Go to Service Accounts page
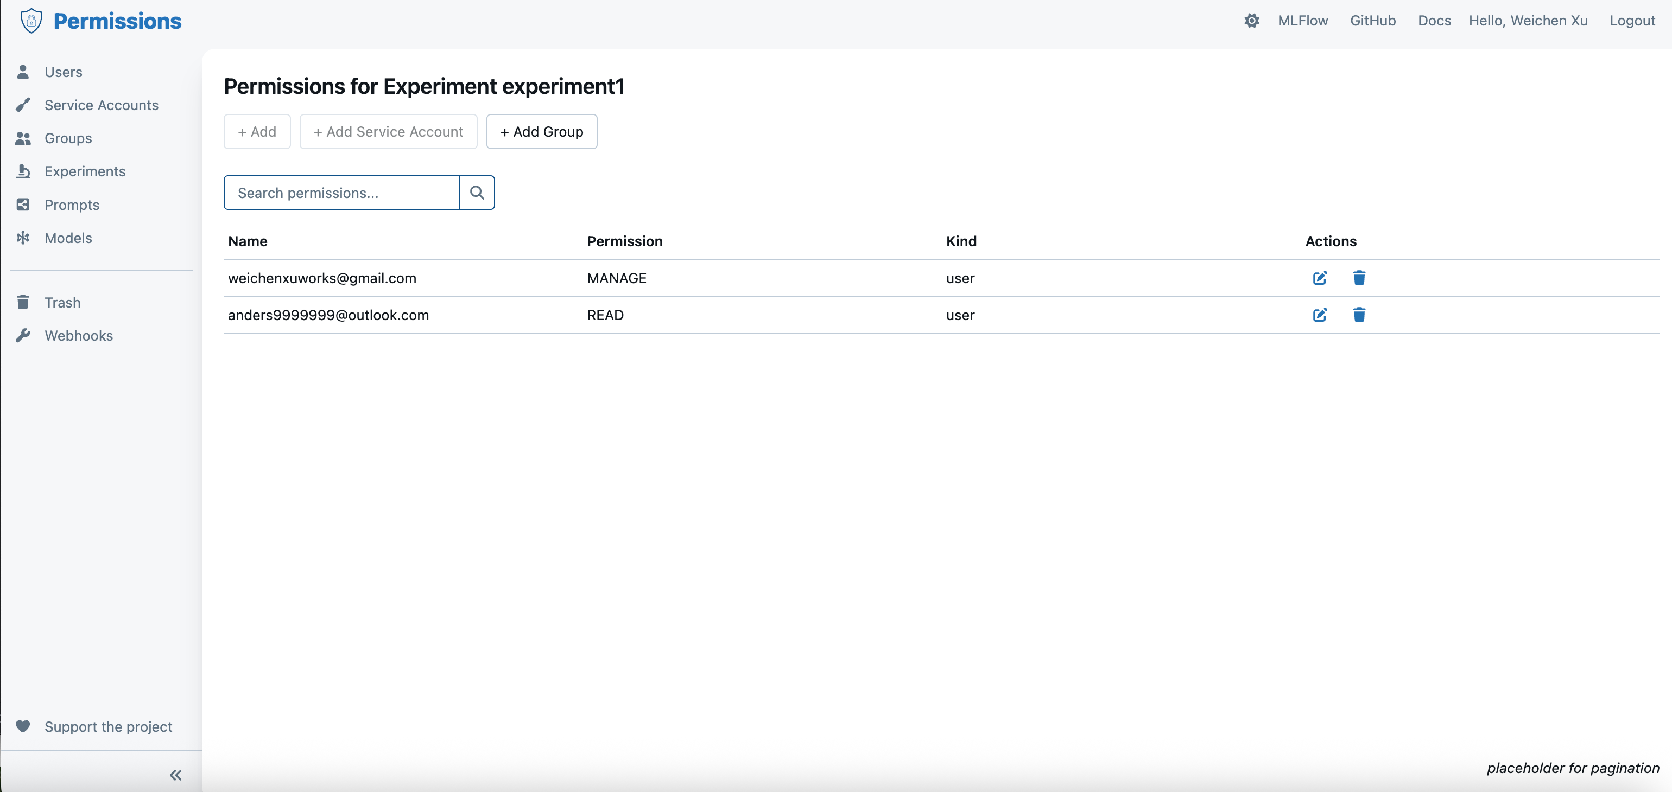 coord(102,105)
